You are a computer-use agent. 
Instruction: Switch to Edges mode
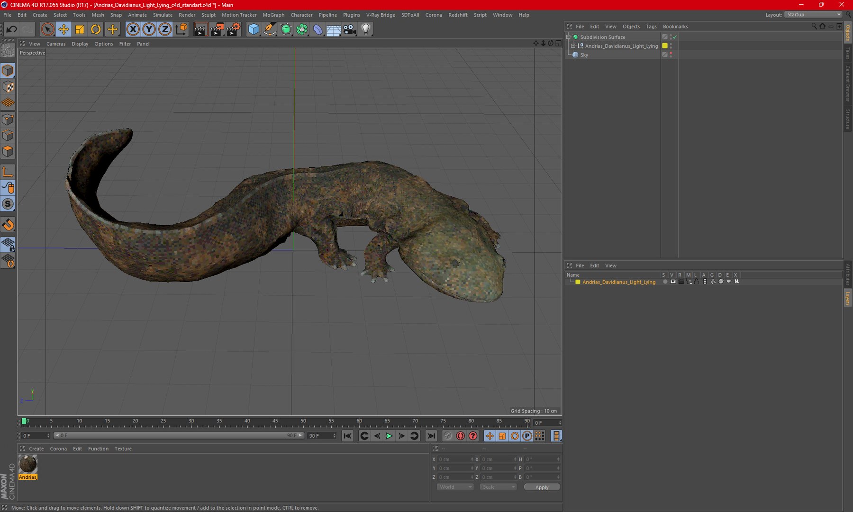(x=8, y=135)
